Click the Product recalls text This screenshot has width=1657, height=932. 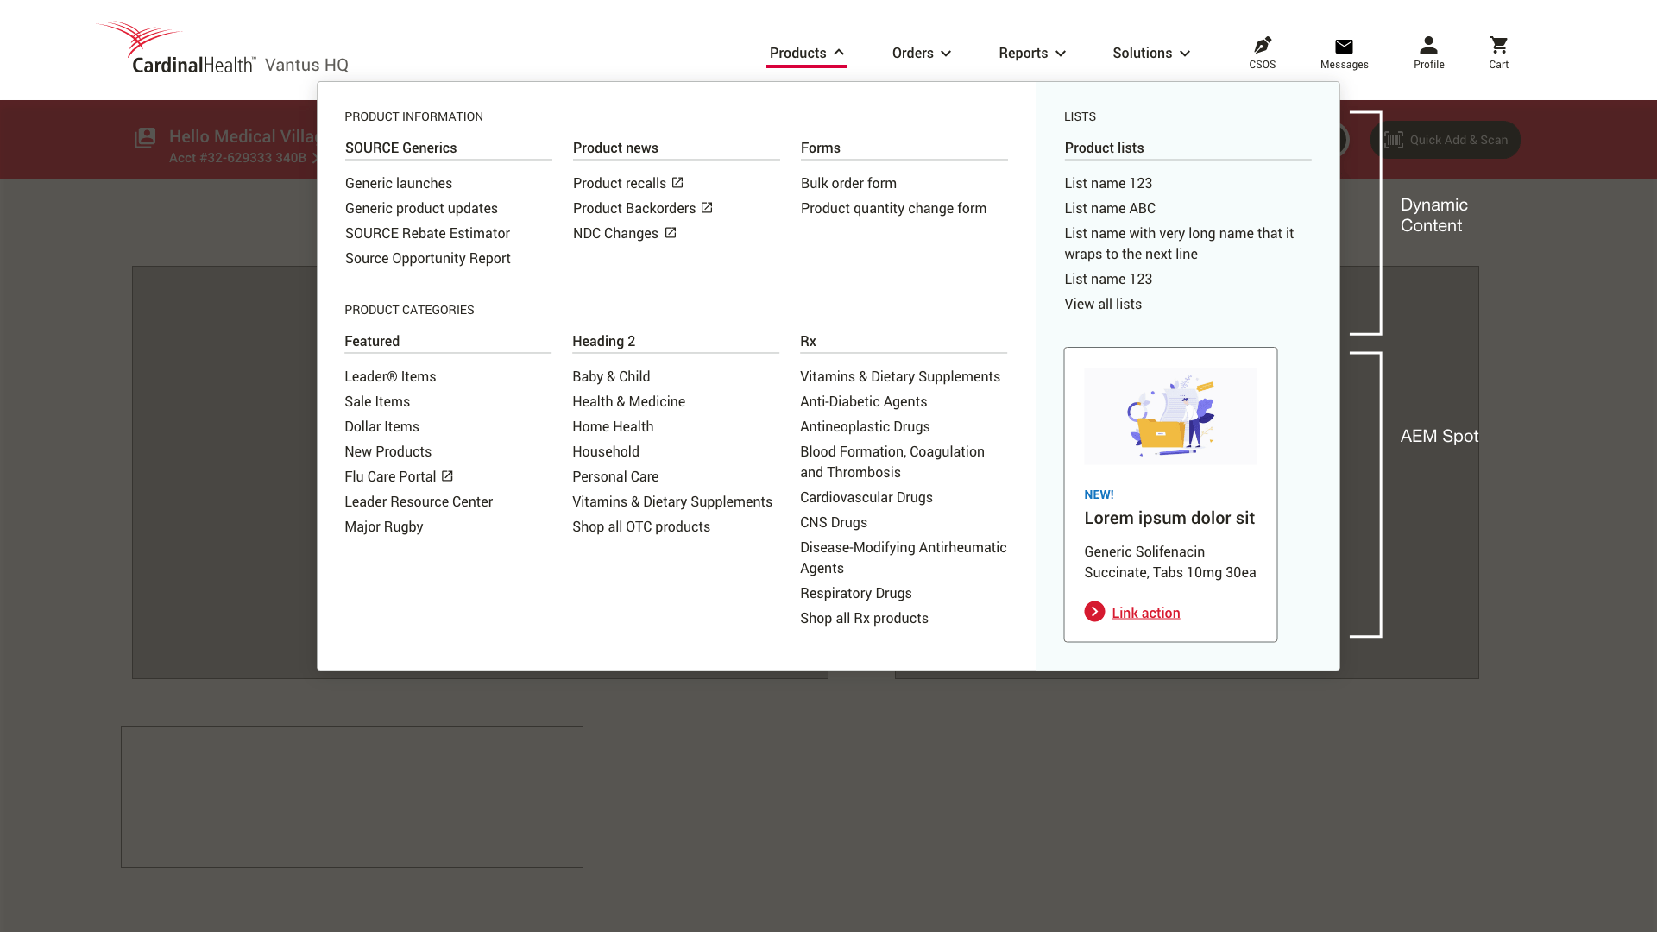(x=620, y=183)
